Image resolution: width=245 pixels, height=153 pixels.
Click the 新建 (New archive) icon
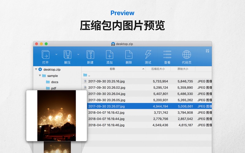[x=90, y=54]
